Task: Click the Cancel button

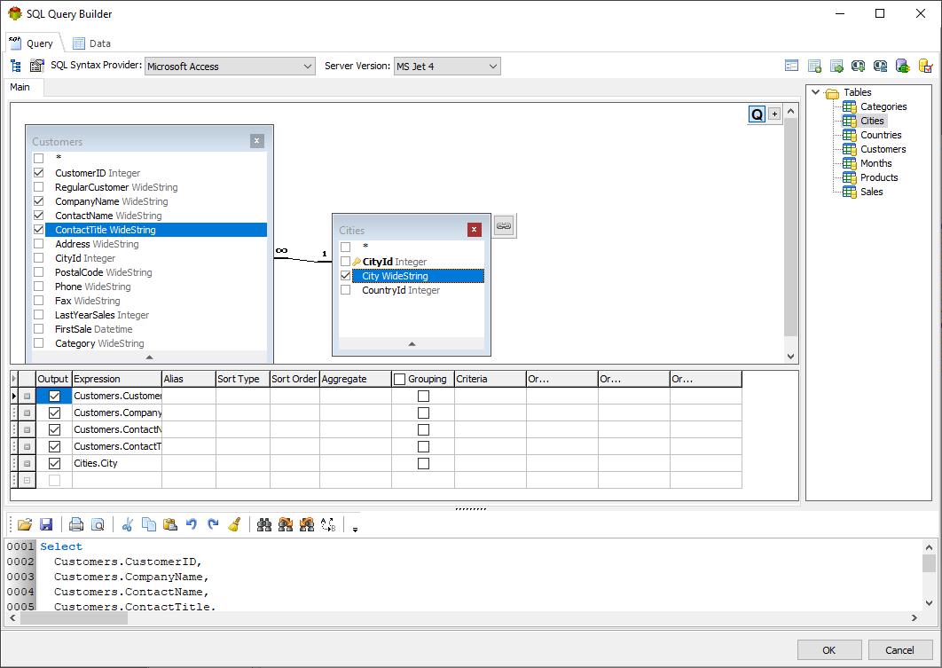Action: 899,650
